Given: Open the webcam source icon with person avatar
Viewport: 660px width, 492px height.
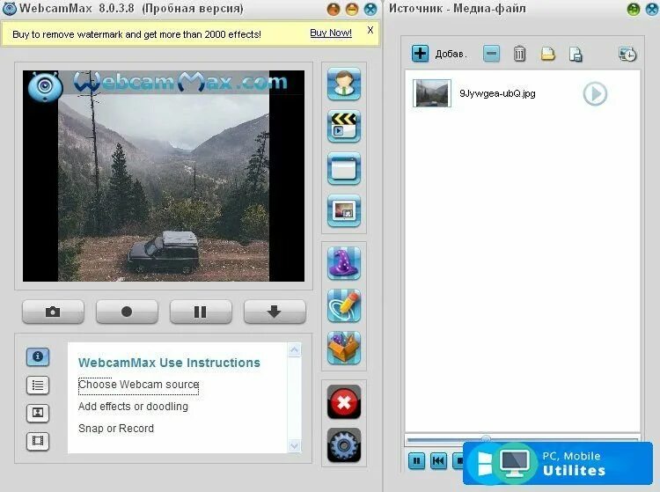Looking at the screenshot, I should pyautogui.click(x=344, y=84).
